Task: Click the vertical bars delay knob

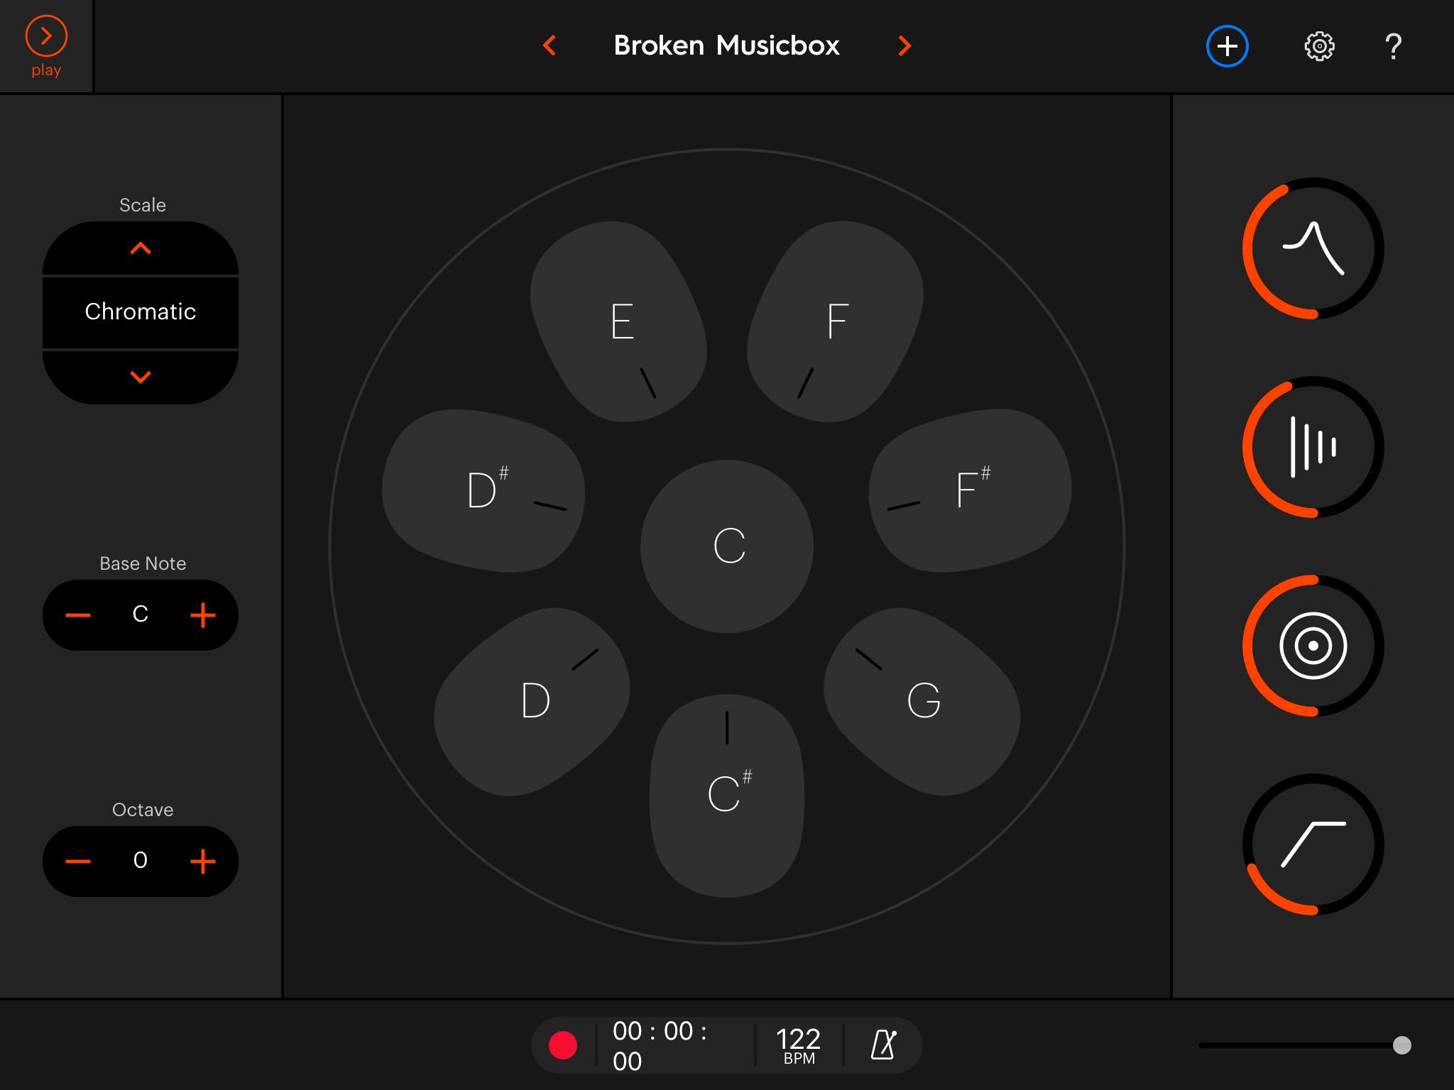Action: point(1313,447)
